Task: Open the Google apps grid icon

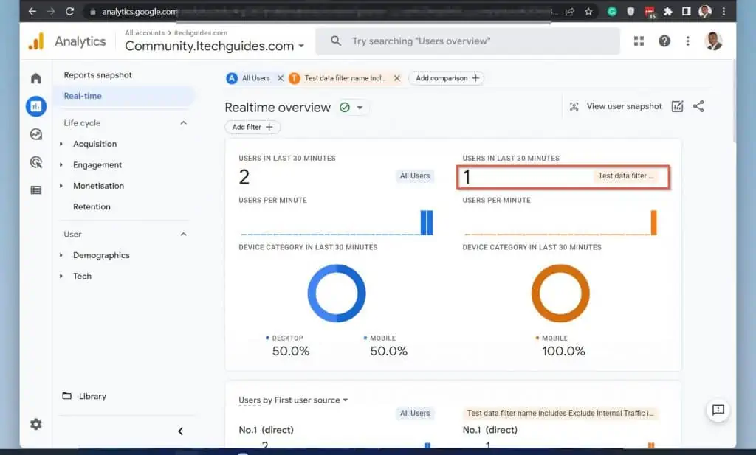Action: pyautogui.click(x=639, y=41)
